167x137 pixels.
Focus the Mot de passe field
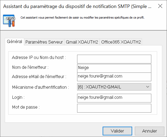point(114,108)
